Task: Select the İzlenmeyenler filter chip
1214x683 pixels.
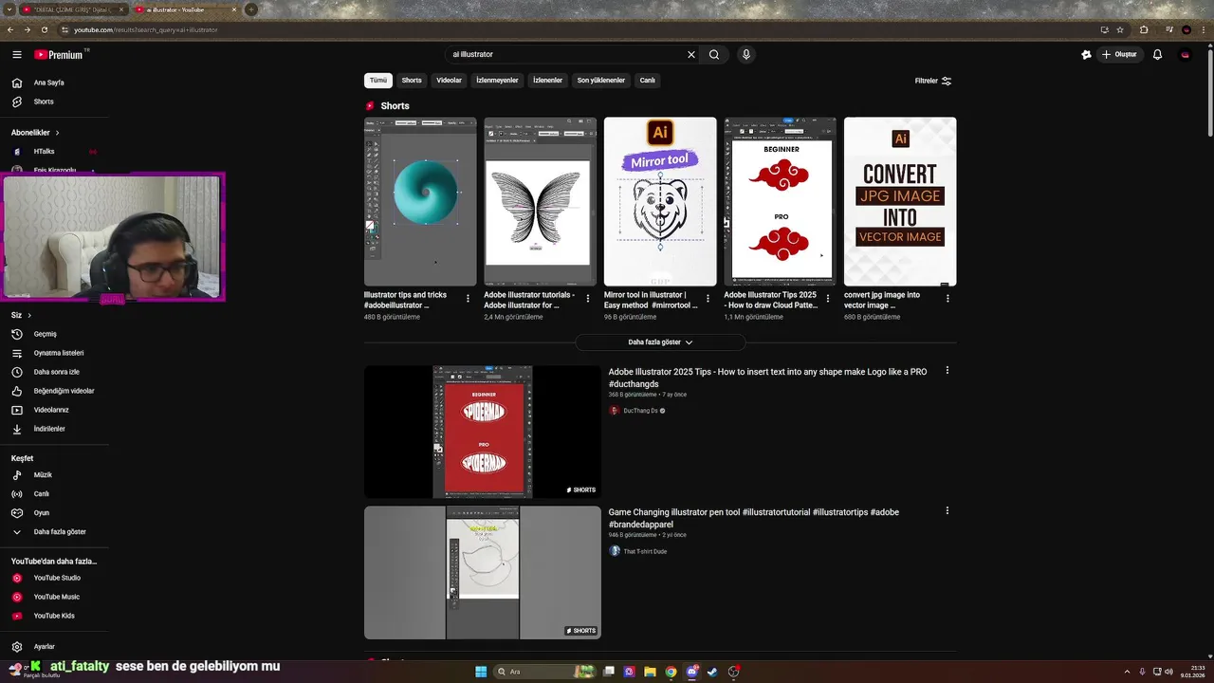Action: 497,81
